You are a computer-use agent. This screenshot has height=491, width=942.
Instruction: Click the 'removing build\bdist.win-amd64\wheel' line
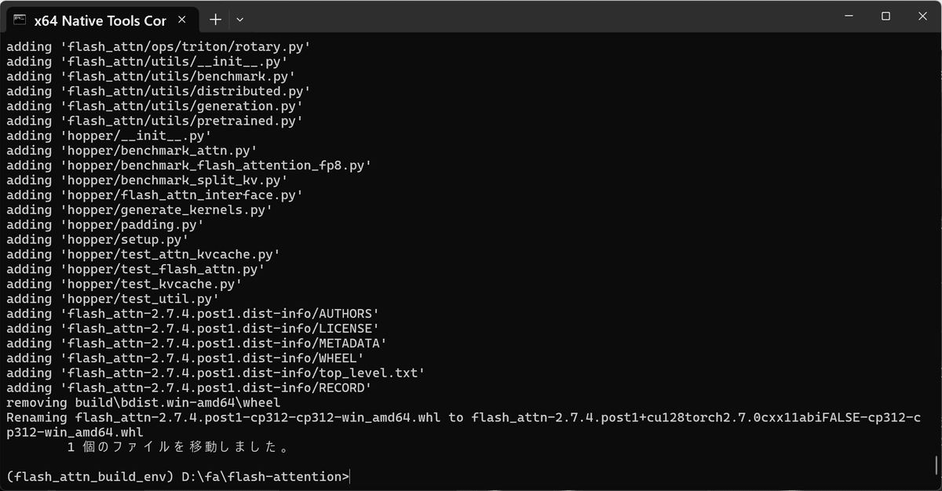(x=143, y=402)
